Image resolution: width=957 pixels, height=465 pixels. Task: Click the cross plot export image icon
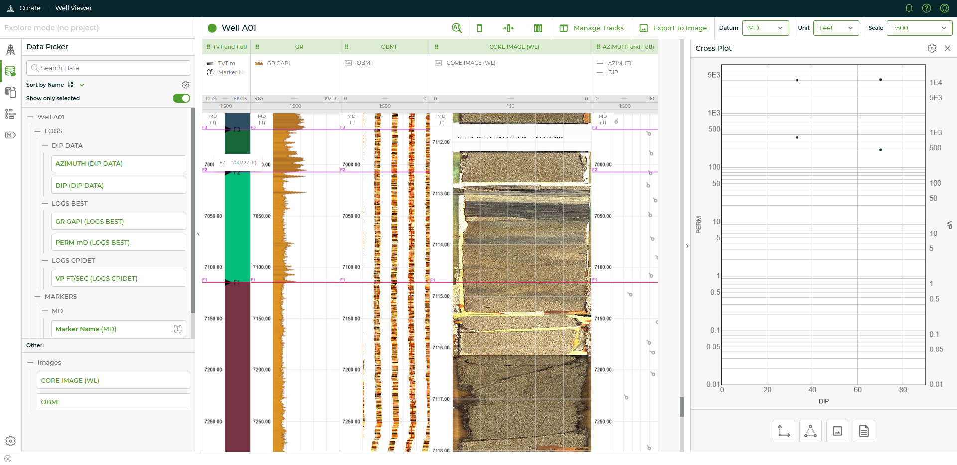pyautogui.click(x=837, y=431)
